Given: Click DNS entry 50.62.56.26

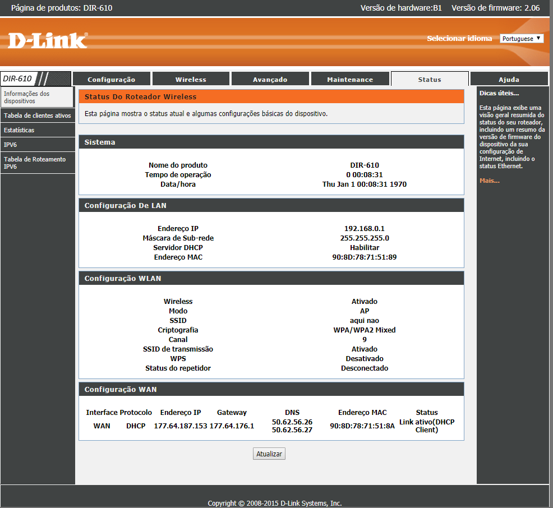Looking at the screenshot, I should coord(292,422).
